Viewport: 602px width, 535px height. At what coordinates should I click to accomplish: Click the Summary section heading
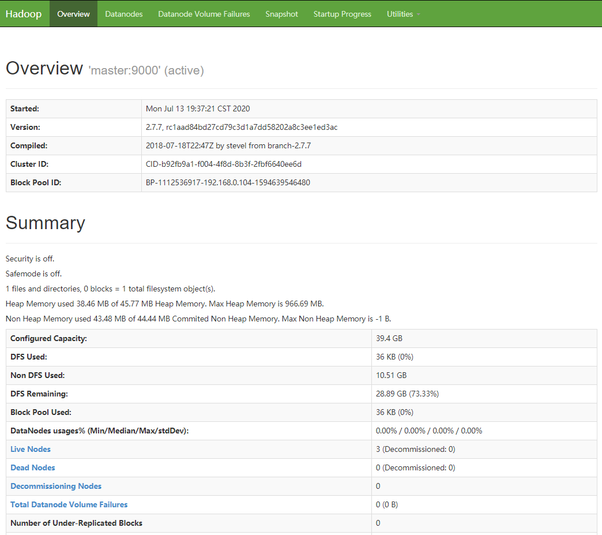[x=46, y=223]
